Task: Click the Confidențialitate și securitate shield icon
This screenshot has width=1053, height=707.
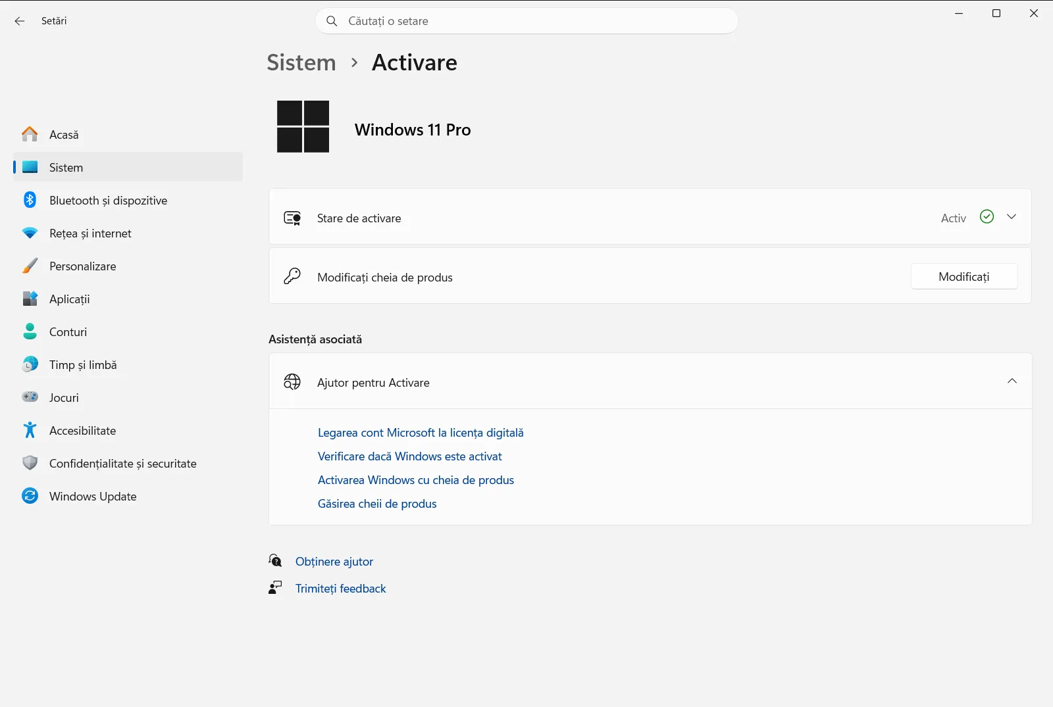Action: tap(30, 463)
